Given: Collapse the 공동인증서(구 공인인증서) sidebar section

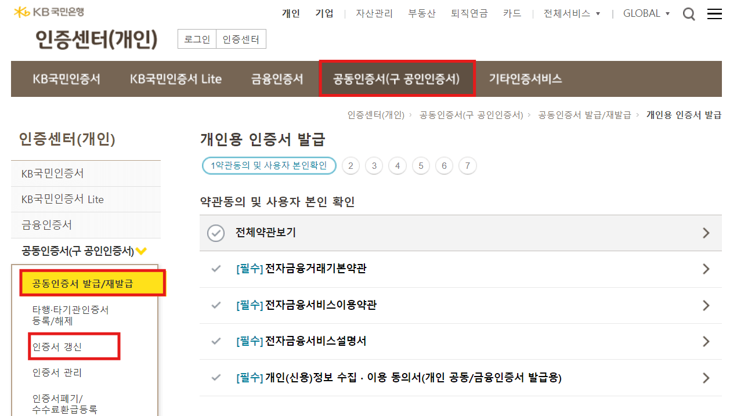Looking at the screenshot, I should coord(84,251).
